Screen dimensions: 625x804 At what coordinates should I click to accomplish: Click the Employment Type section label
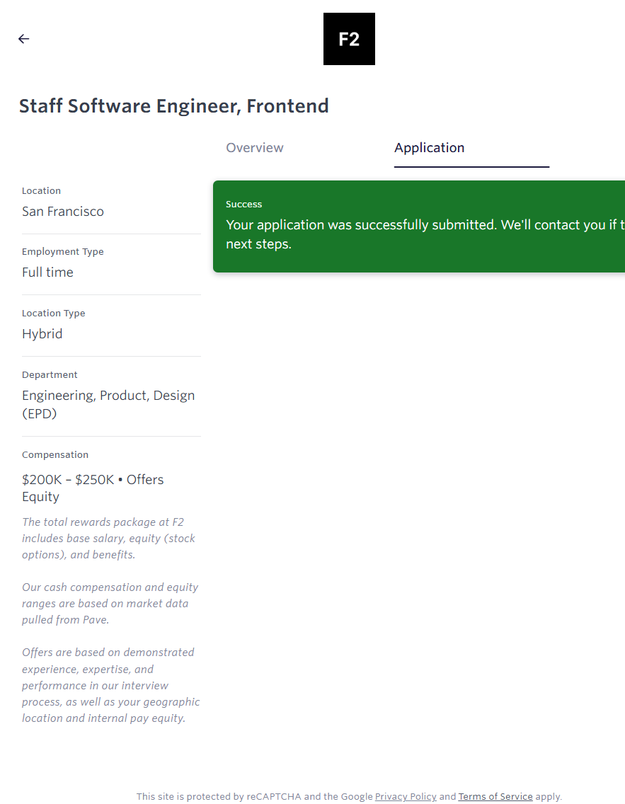pos(63,252)
